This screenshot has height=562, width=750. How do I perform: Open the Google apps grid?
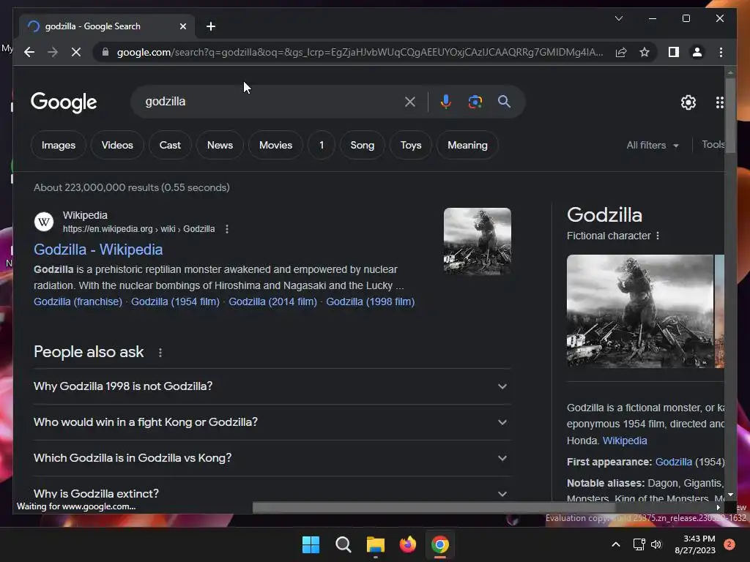719,102
